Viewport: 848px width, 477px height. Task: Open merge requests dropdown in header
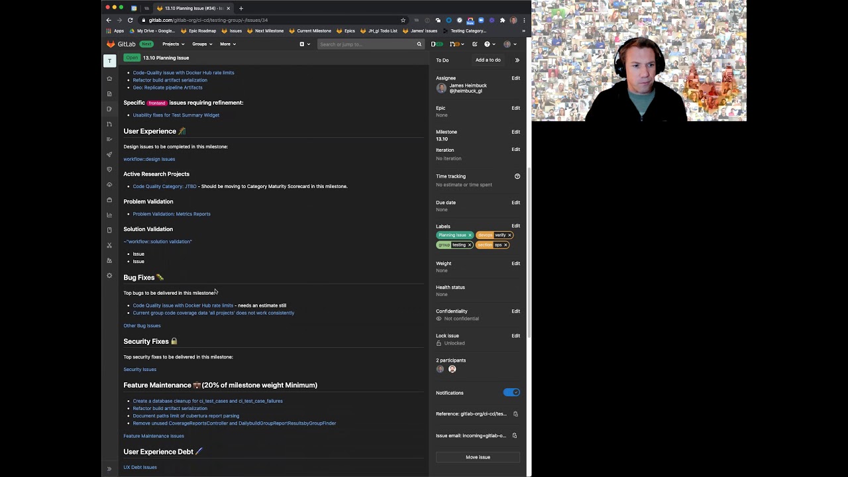pyautogui.click(x=456, y=44)
